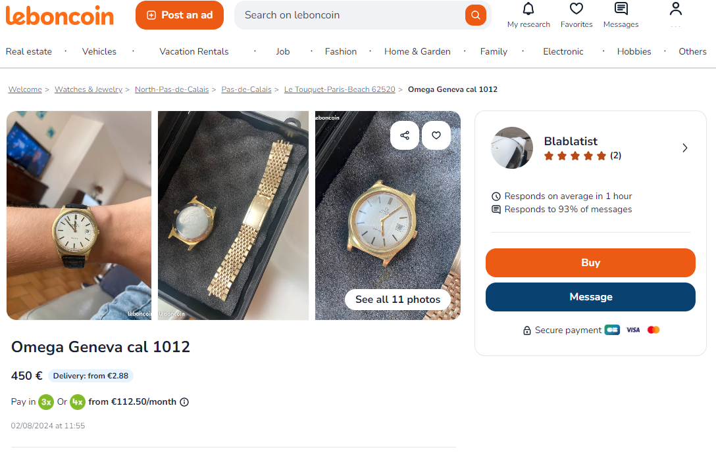Image resolution: width=716 pixels, height=454 pixels.
Task: Open the Messages icon in header
Action: 621,9
